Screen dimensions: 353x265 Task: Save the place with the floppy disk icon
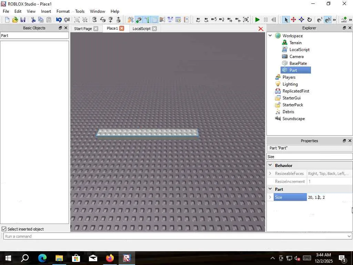[23, 20]
